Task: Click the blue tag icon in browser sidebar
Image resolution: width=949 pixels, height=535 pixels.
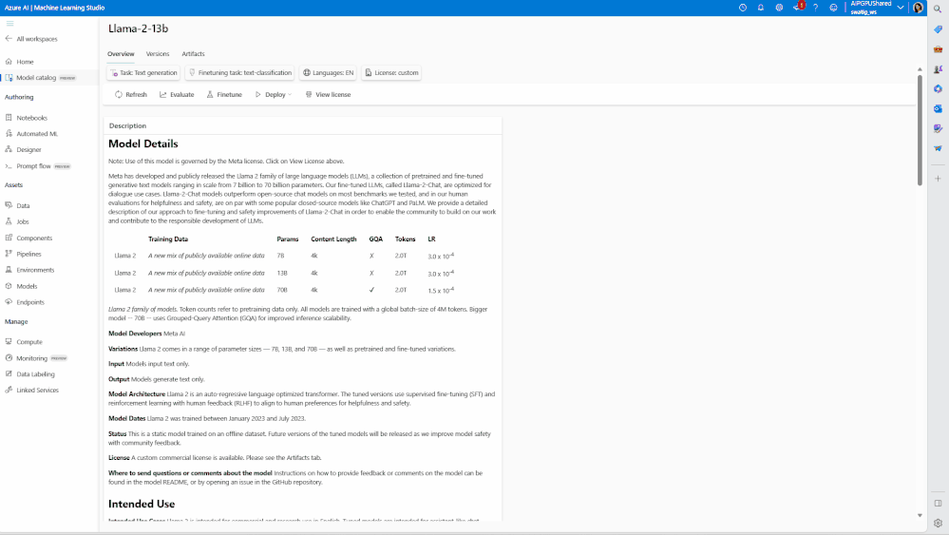Action: (x=939, y=29)
